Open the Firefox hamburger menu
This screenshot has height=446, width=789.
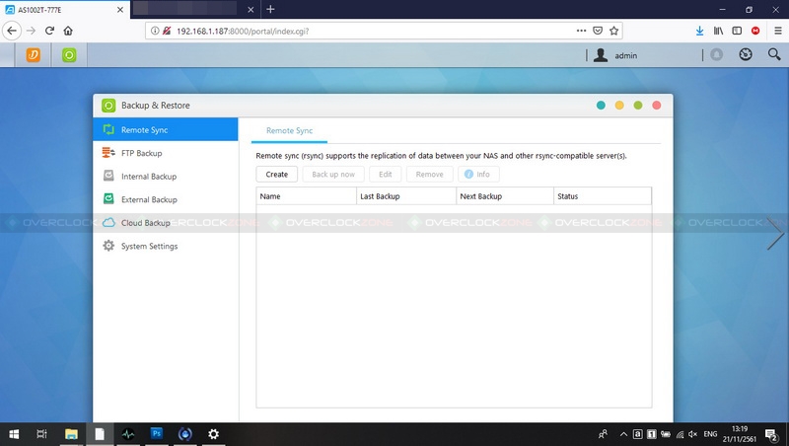coord(778,31)
